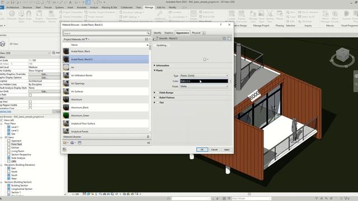Viewport: 358px width, 201px height.
Task: Switch to the Identity tab
Action: [x=157, y=33]
